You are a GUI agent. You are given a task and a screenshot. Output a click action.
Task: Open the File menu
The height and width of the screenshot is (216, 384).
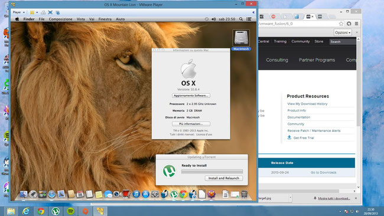(x=41, y=19)
